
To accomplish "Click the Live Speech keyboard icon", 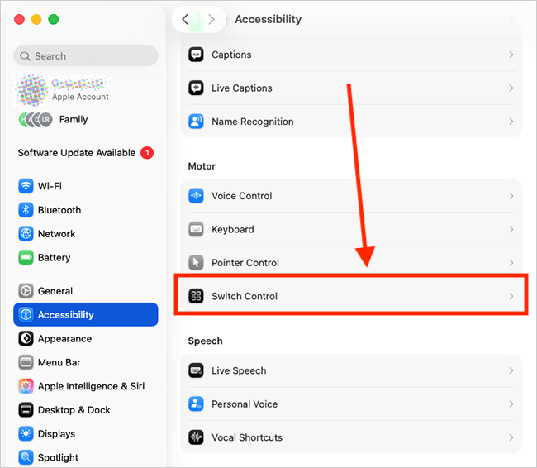I will point(196,370).
